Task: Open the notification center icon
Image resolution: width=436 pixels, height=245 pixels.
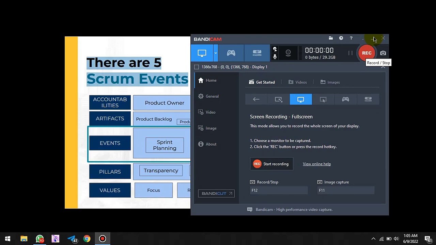Action: 429,239
